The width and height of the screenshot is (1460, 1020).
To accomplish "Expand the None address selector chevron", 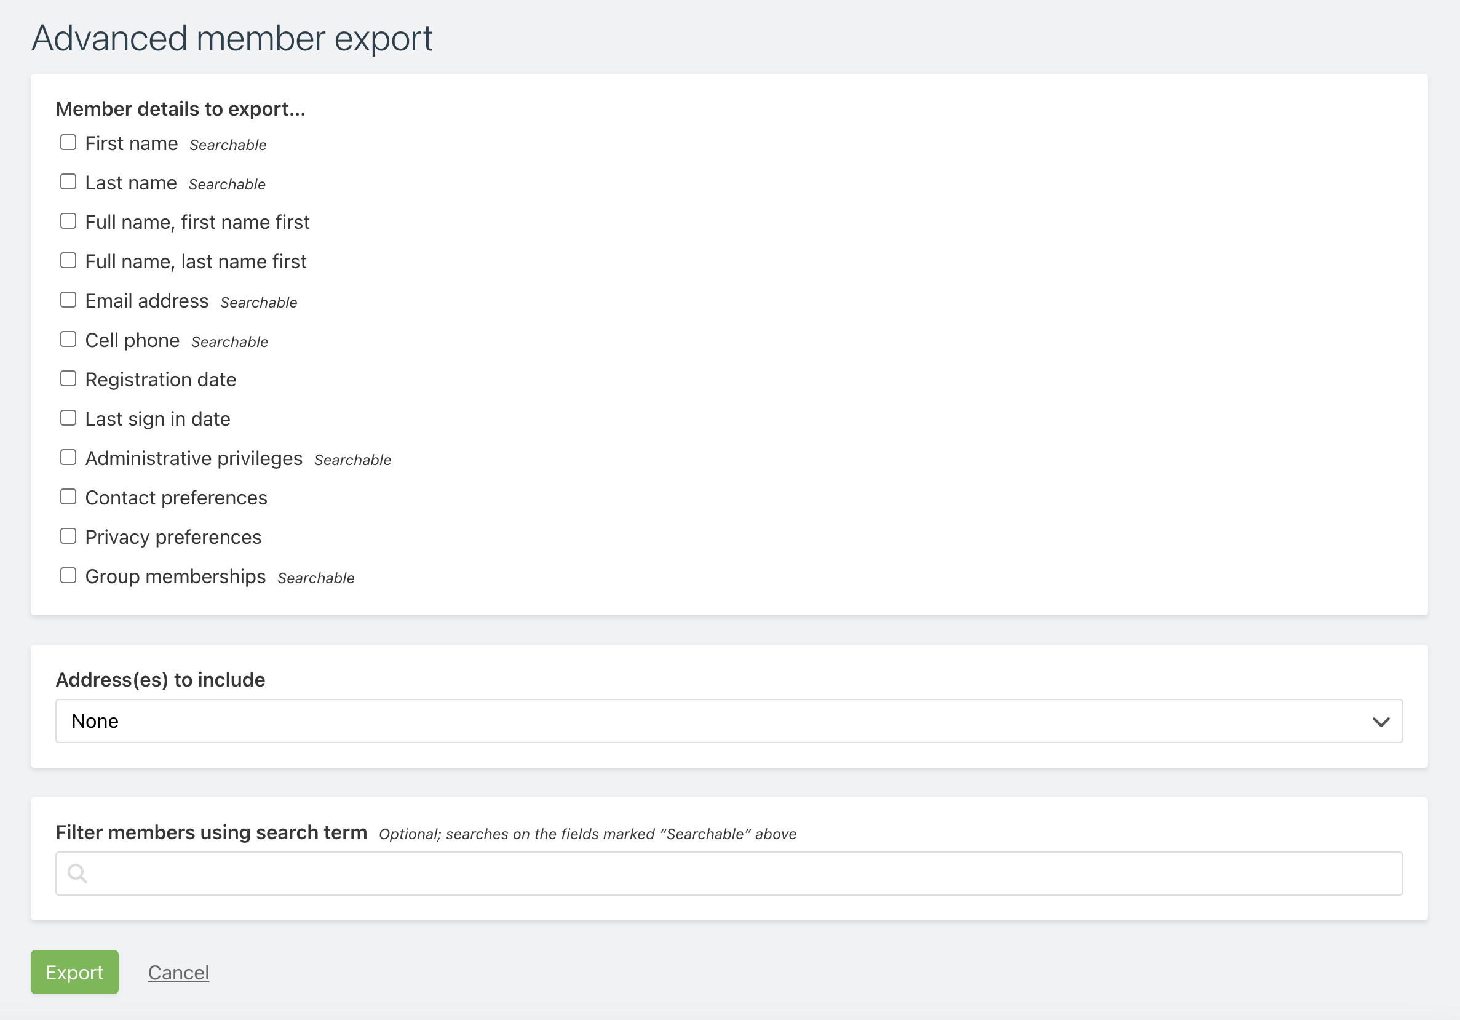I will [x=1381, y=721].
